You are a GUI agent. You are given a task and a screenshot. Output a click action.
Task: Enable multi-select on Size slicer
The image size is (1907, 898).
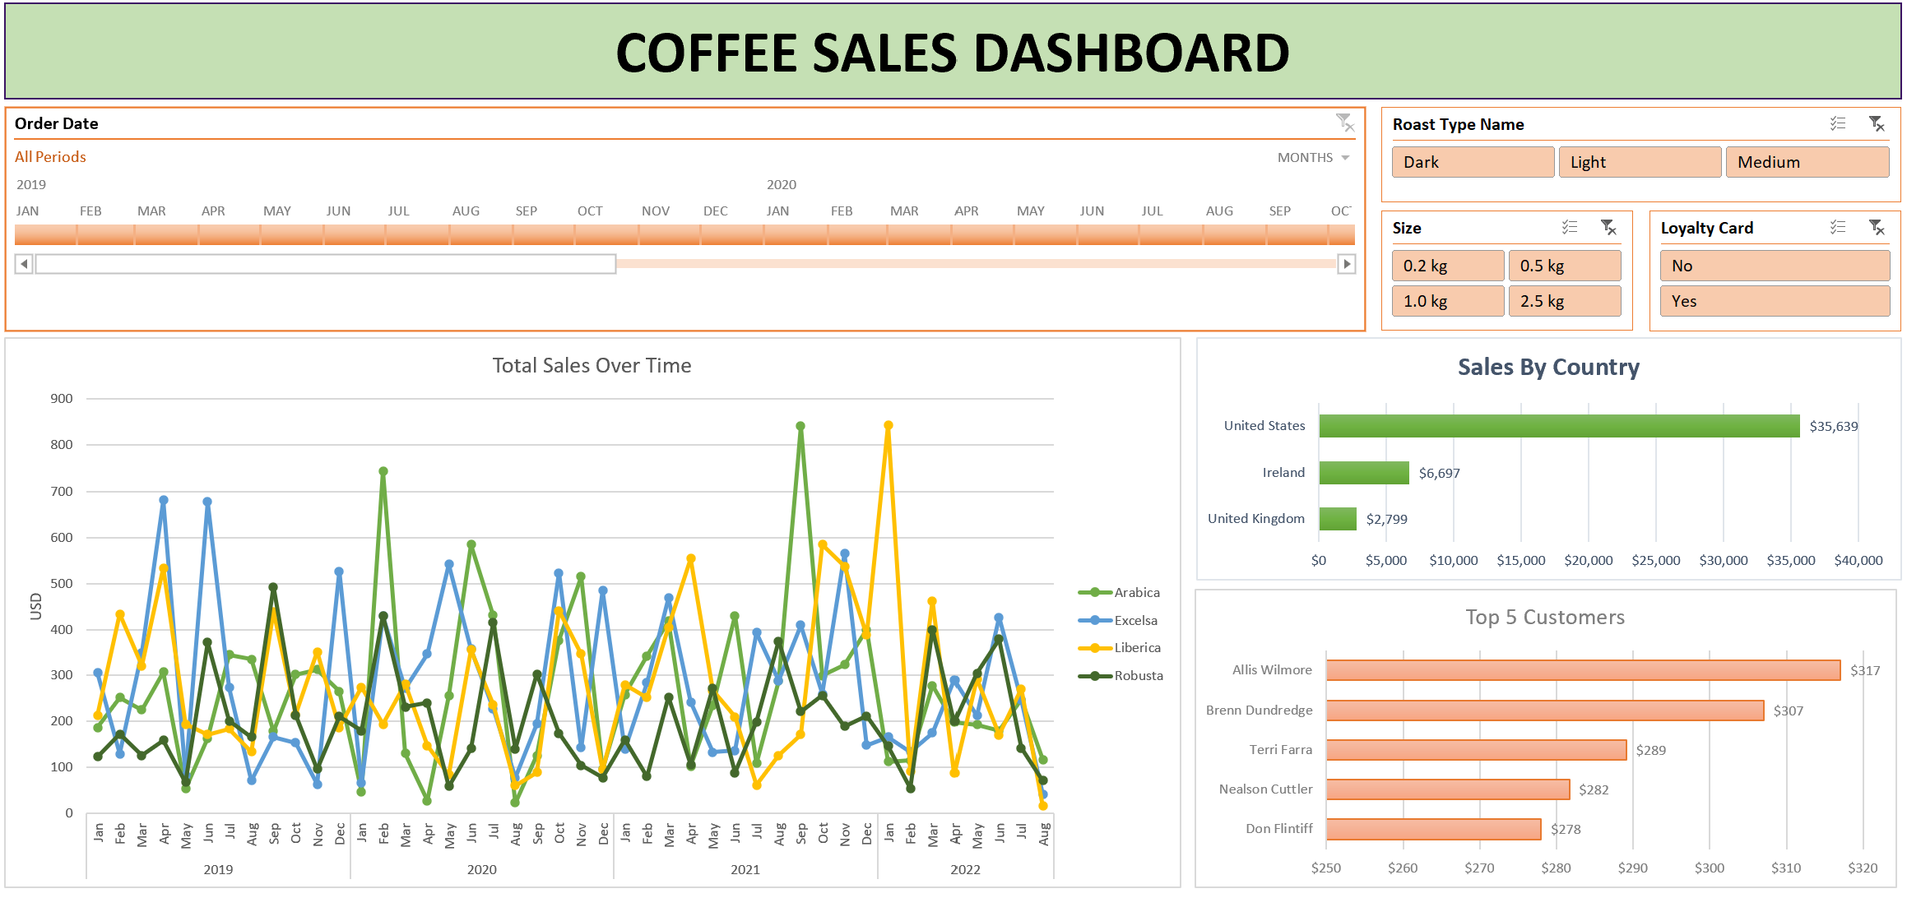[1569, 228]
